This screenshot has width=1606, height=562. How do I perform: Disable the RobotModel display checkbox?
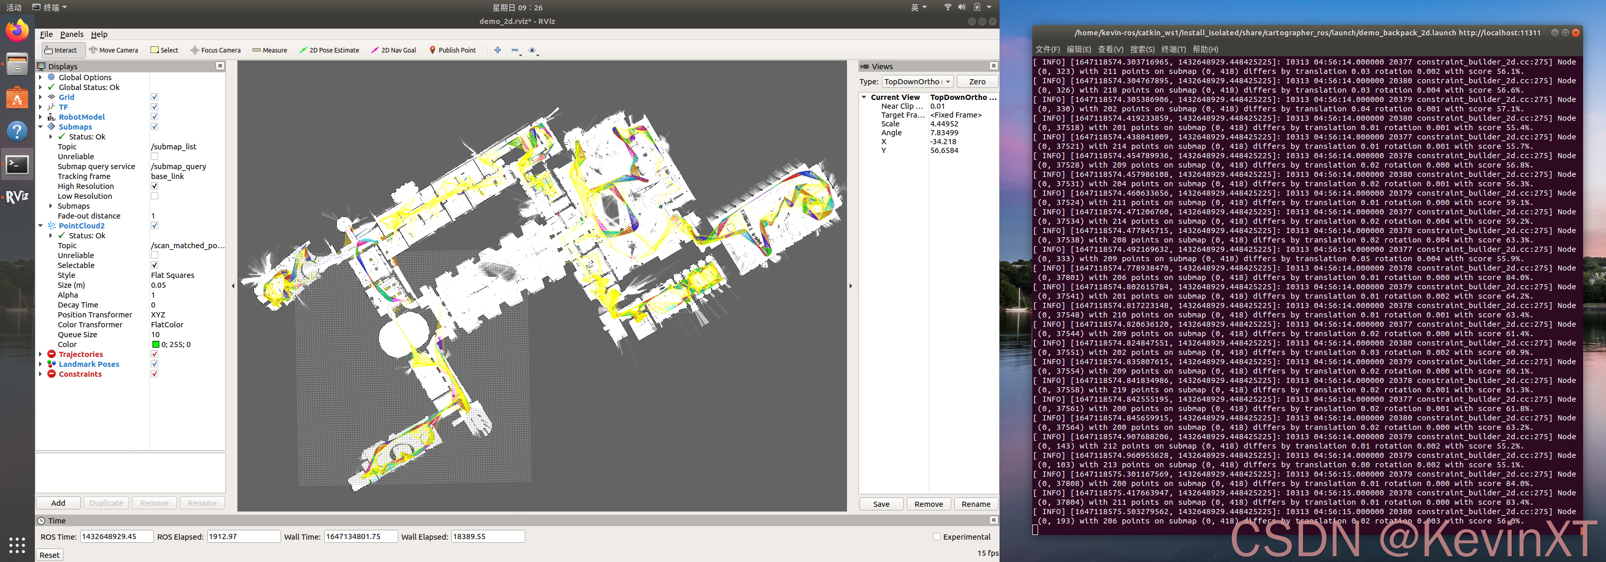(155, 117)
